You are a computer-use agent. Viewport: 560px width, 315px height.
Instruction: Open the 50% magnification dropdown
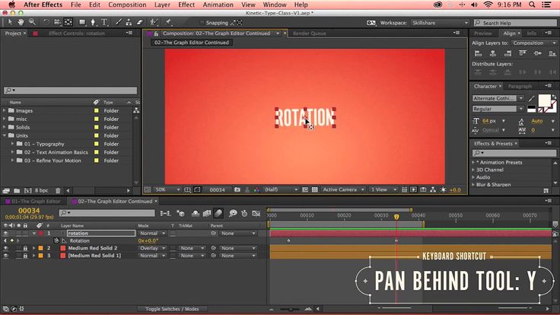point(167,189)
